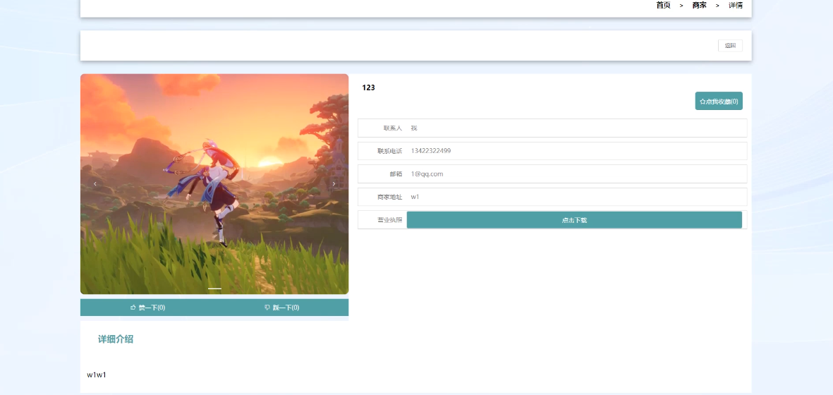Click the 详细介绍 heading
833x395 pixels.
tap(115, 339)
